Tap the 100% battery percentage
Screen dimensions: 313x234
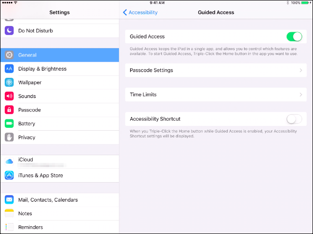coord(296,3)
